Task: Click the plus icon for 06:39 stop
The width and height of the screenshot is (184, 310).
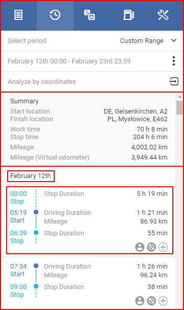Action: [163, 247]
